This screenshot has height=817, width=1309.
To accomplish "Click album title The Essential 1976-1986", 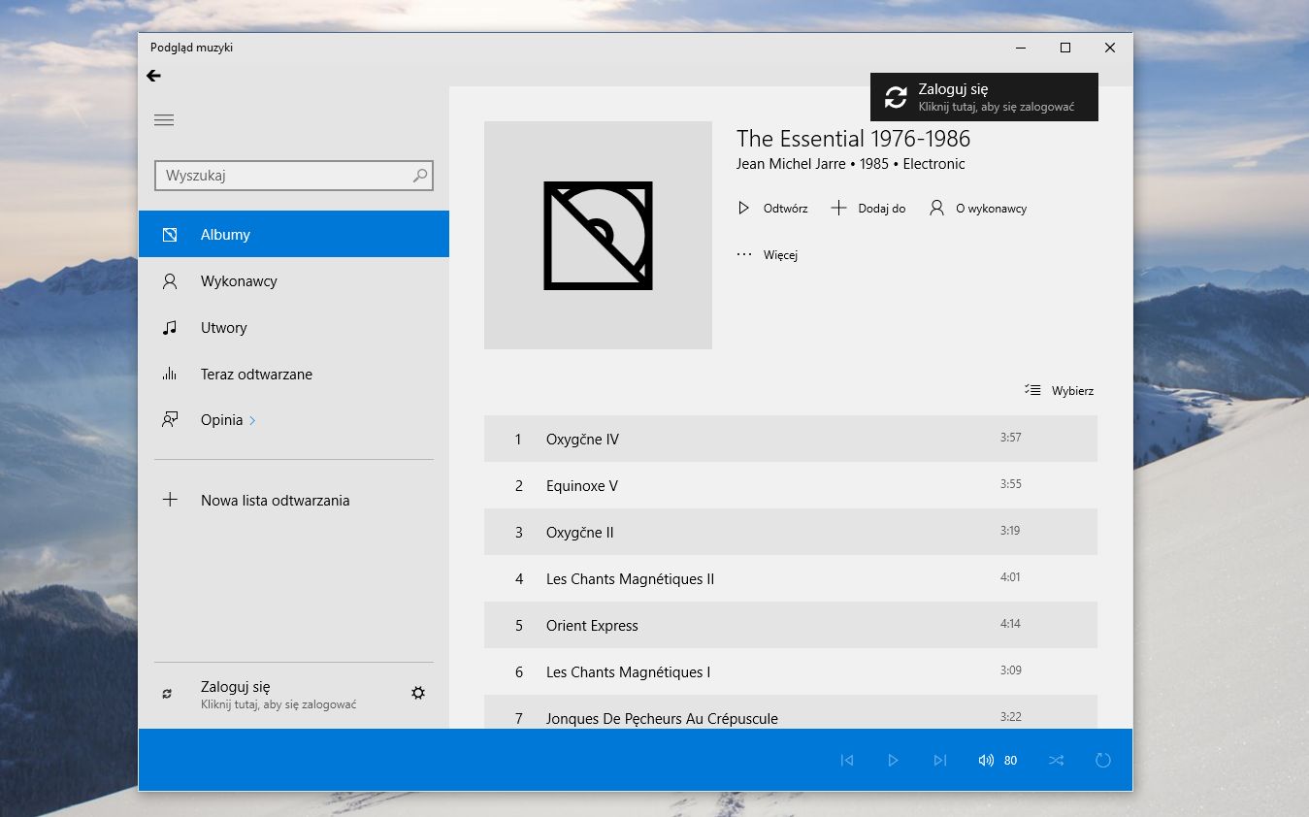I will coord(853,139).
